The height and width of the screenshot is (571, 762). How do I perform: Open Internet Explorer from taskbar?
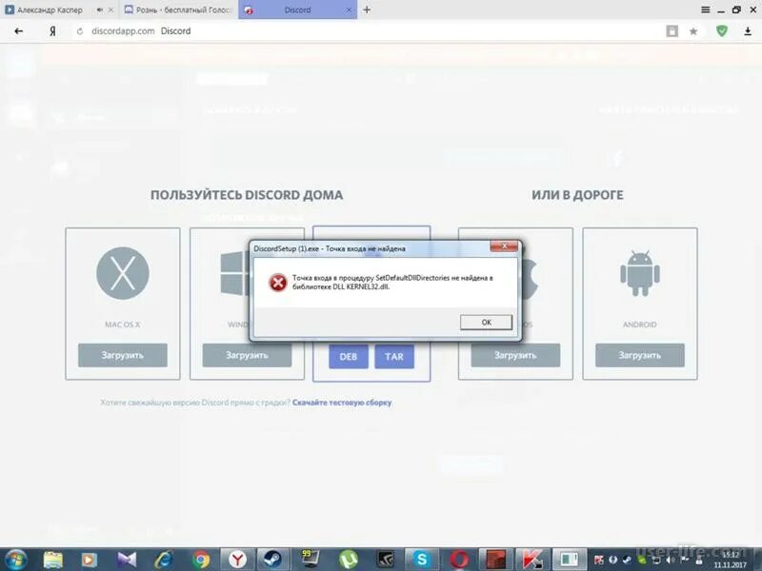[163, 560]
